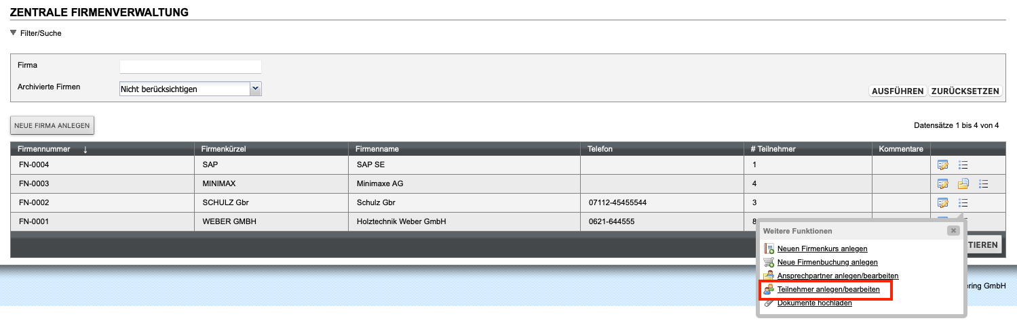Close the Weitere Funktionen popup
This screenshot has width=1017, height=325.
(x=953, y=231)
